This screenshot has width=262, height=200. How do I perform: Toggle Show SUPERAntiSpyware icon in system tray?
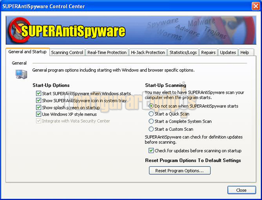pyautogui.click(x=38, y=101)
